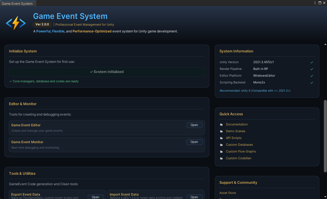The image size is (327, 199).
Task: Open the Custom Databases quick access link
Action: [x=240, y=145]
